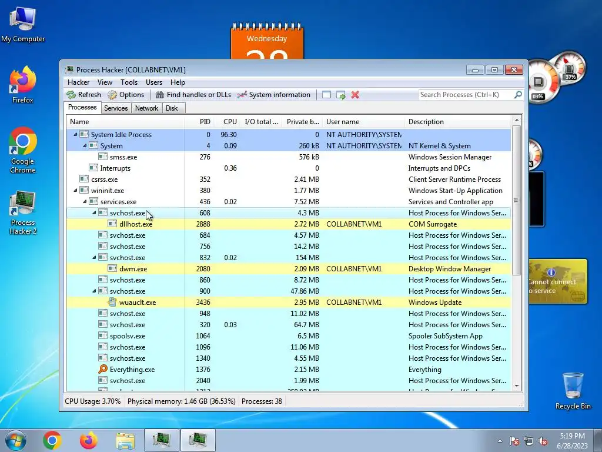Screen dimensions: 602x452
Task: Click Find handles or DLLs
Action: (x=193, y=95)
